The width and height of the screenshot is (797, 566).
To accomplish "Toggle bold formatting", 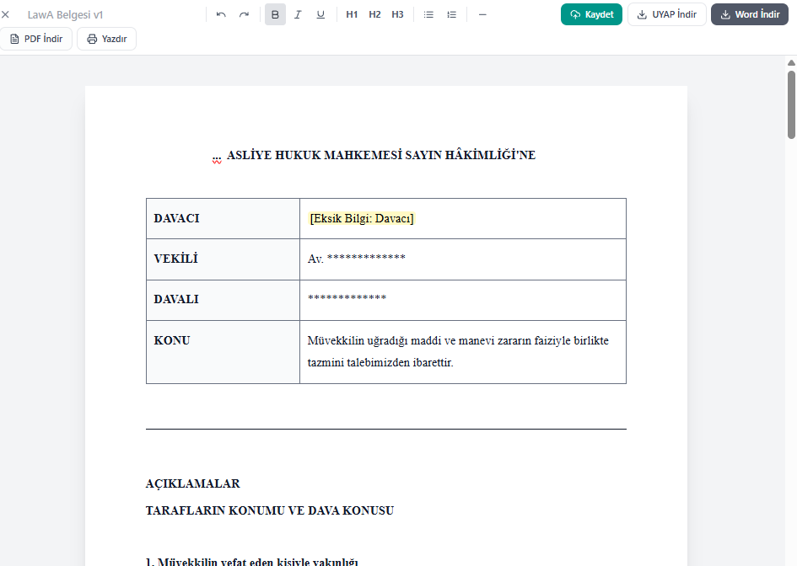I will (275, 14).
